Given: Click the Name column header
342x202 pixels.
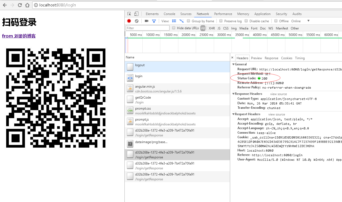Looking at the screenshot, I should pos(177,57).
